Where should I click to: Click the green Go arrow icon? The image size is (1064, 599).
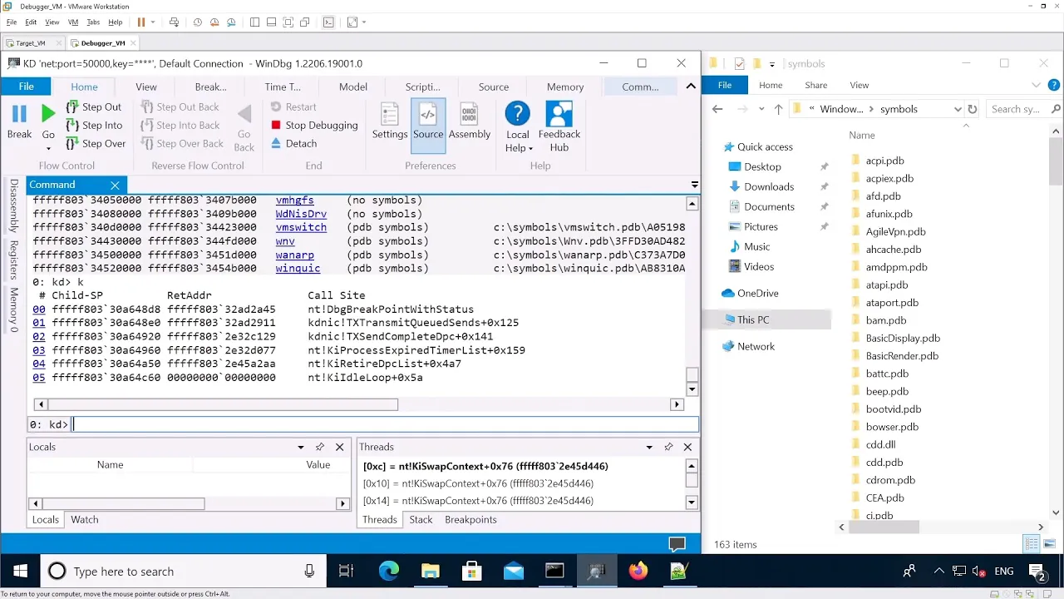coord(48,113)
